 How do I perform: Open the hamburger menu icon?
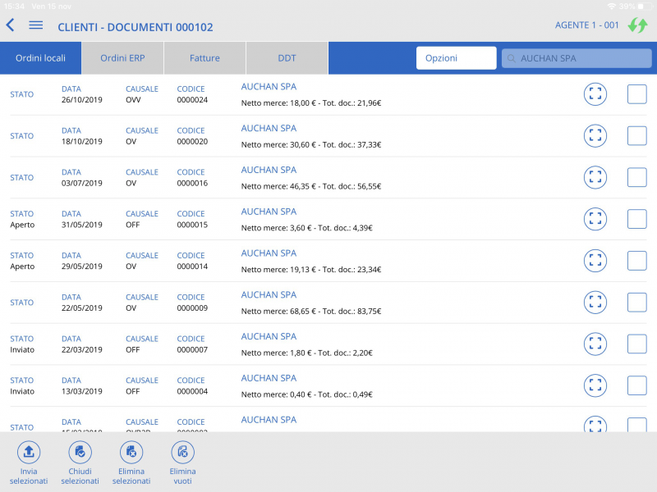[35, 25]
